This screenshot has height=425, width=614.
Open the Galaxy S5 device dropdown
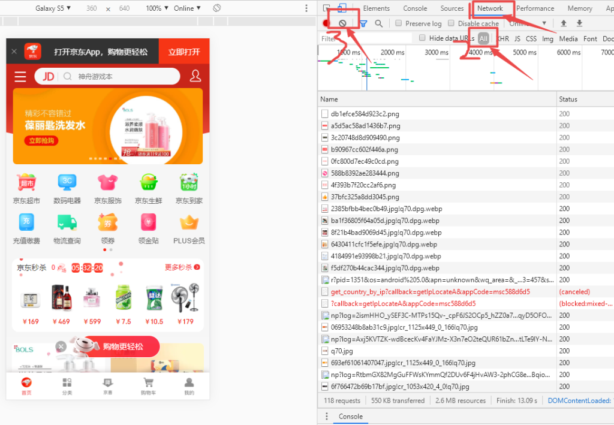53,8
